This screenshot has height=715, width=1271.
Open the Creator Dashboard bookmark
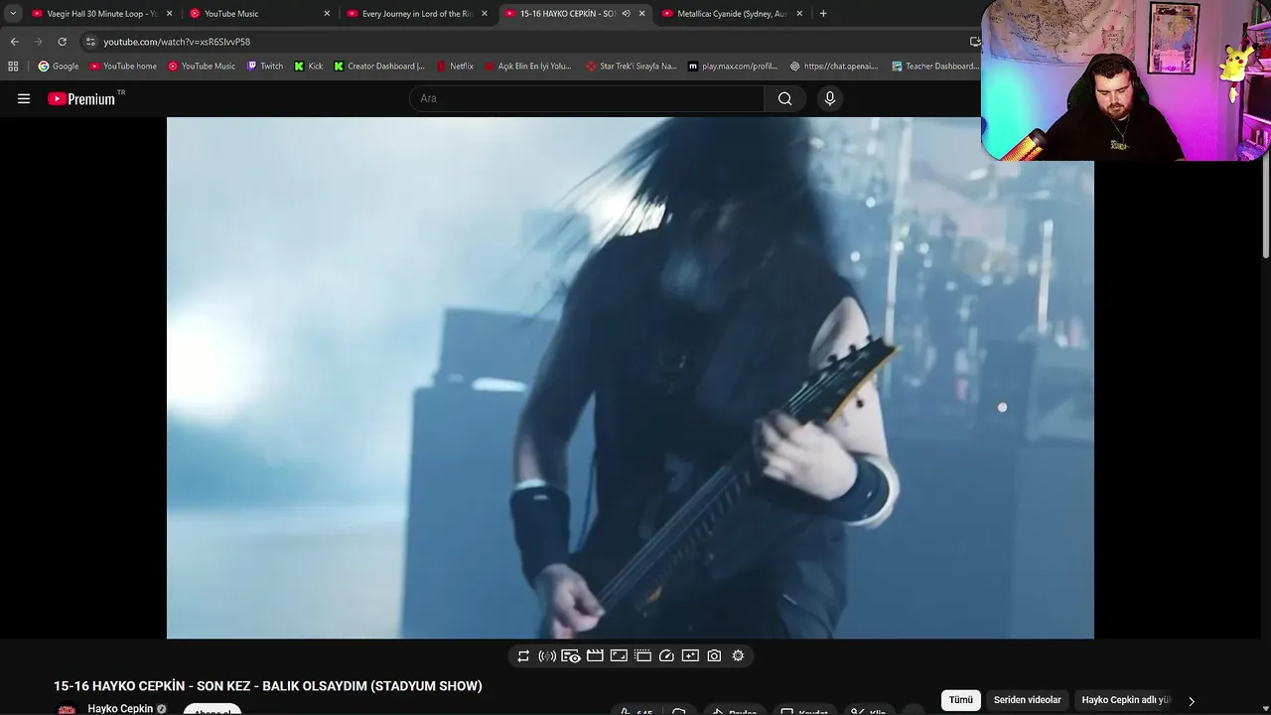[379, 67]
